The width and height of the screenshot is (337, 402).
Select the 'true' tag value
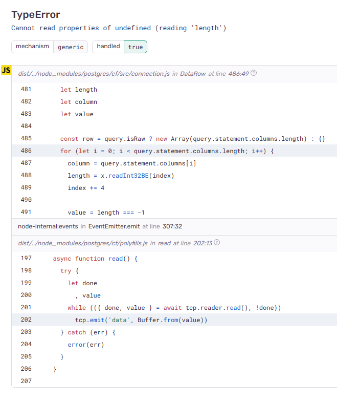click(x=136, y=47)
